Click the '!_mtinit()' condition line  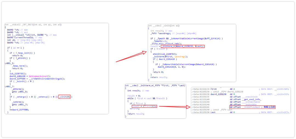tap(20, 58)
